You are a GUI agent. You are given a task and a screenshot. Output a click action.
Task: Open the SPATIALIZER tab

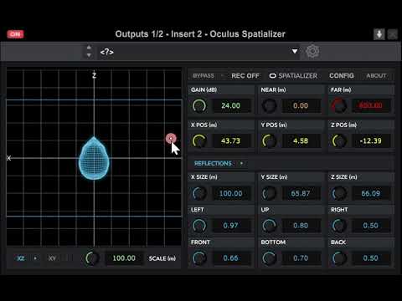(293, 76)
